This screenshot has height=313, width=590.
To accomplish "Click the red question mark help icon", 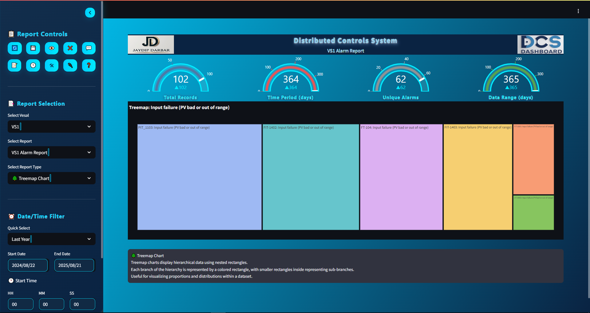I will click(x=88, y=65).
